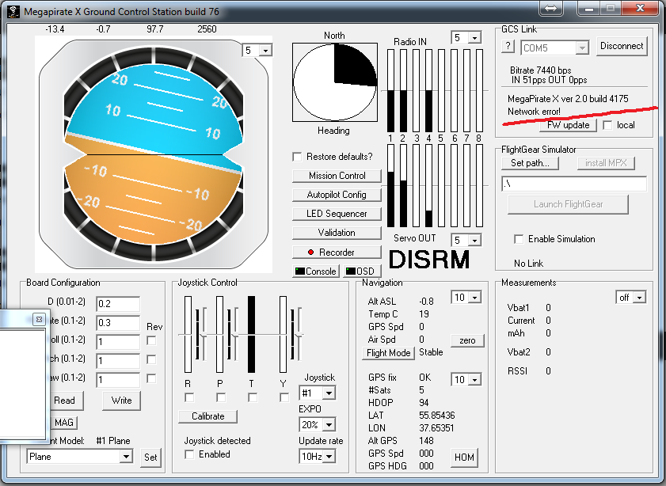Enable Simulation checkbox
666x486 pixels.
[519, 239]
